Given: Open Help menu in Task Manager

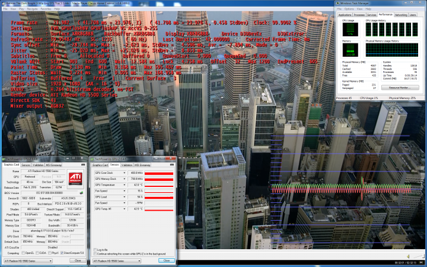Looking at the screenshot, I should (x=368, y=9).
